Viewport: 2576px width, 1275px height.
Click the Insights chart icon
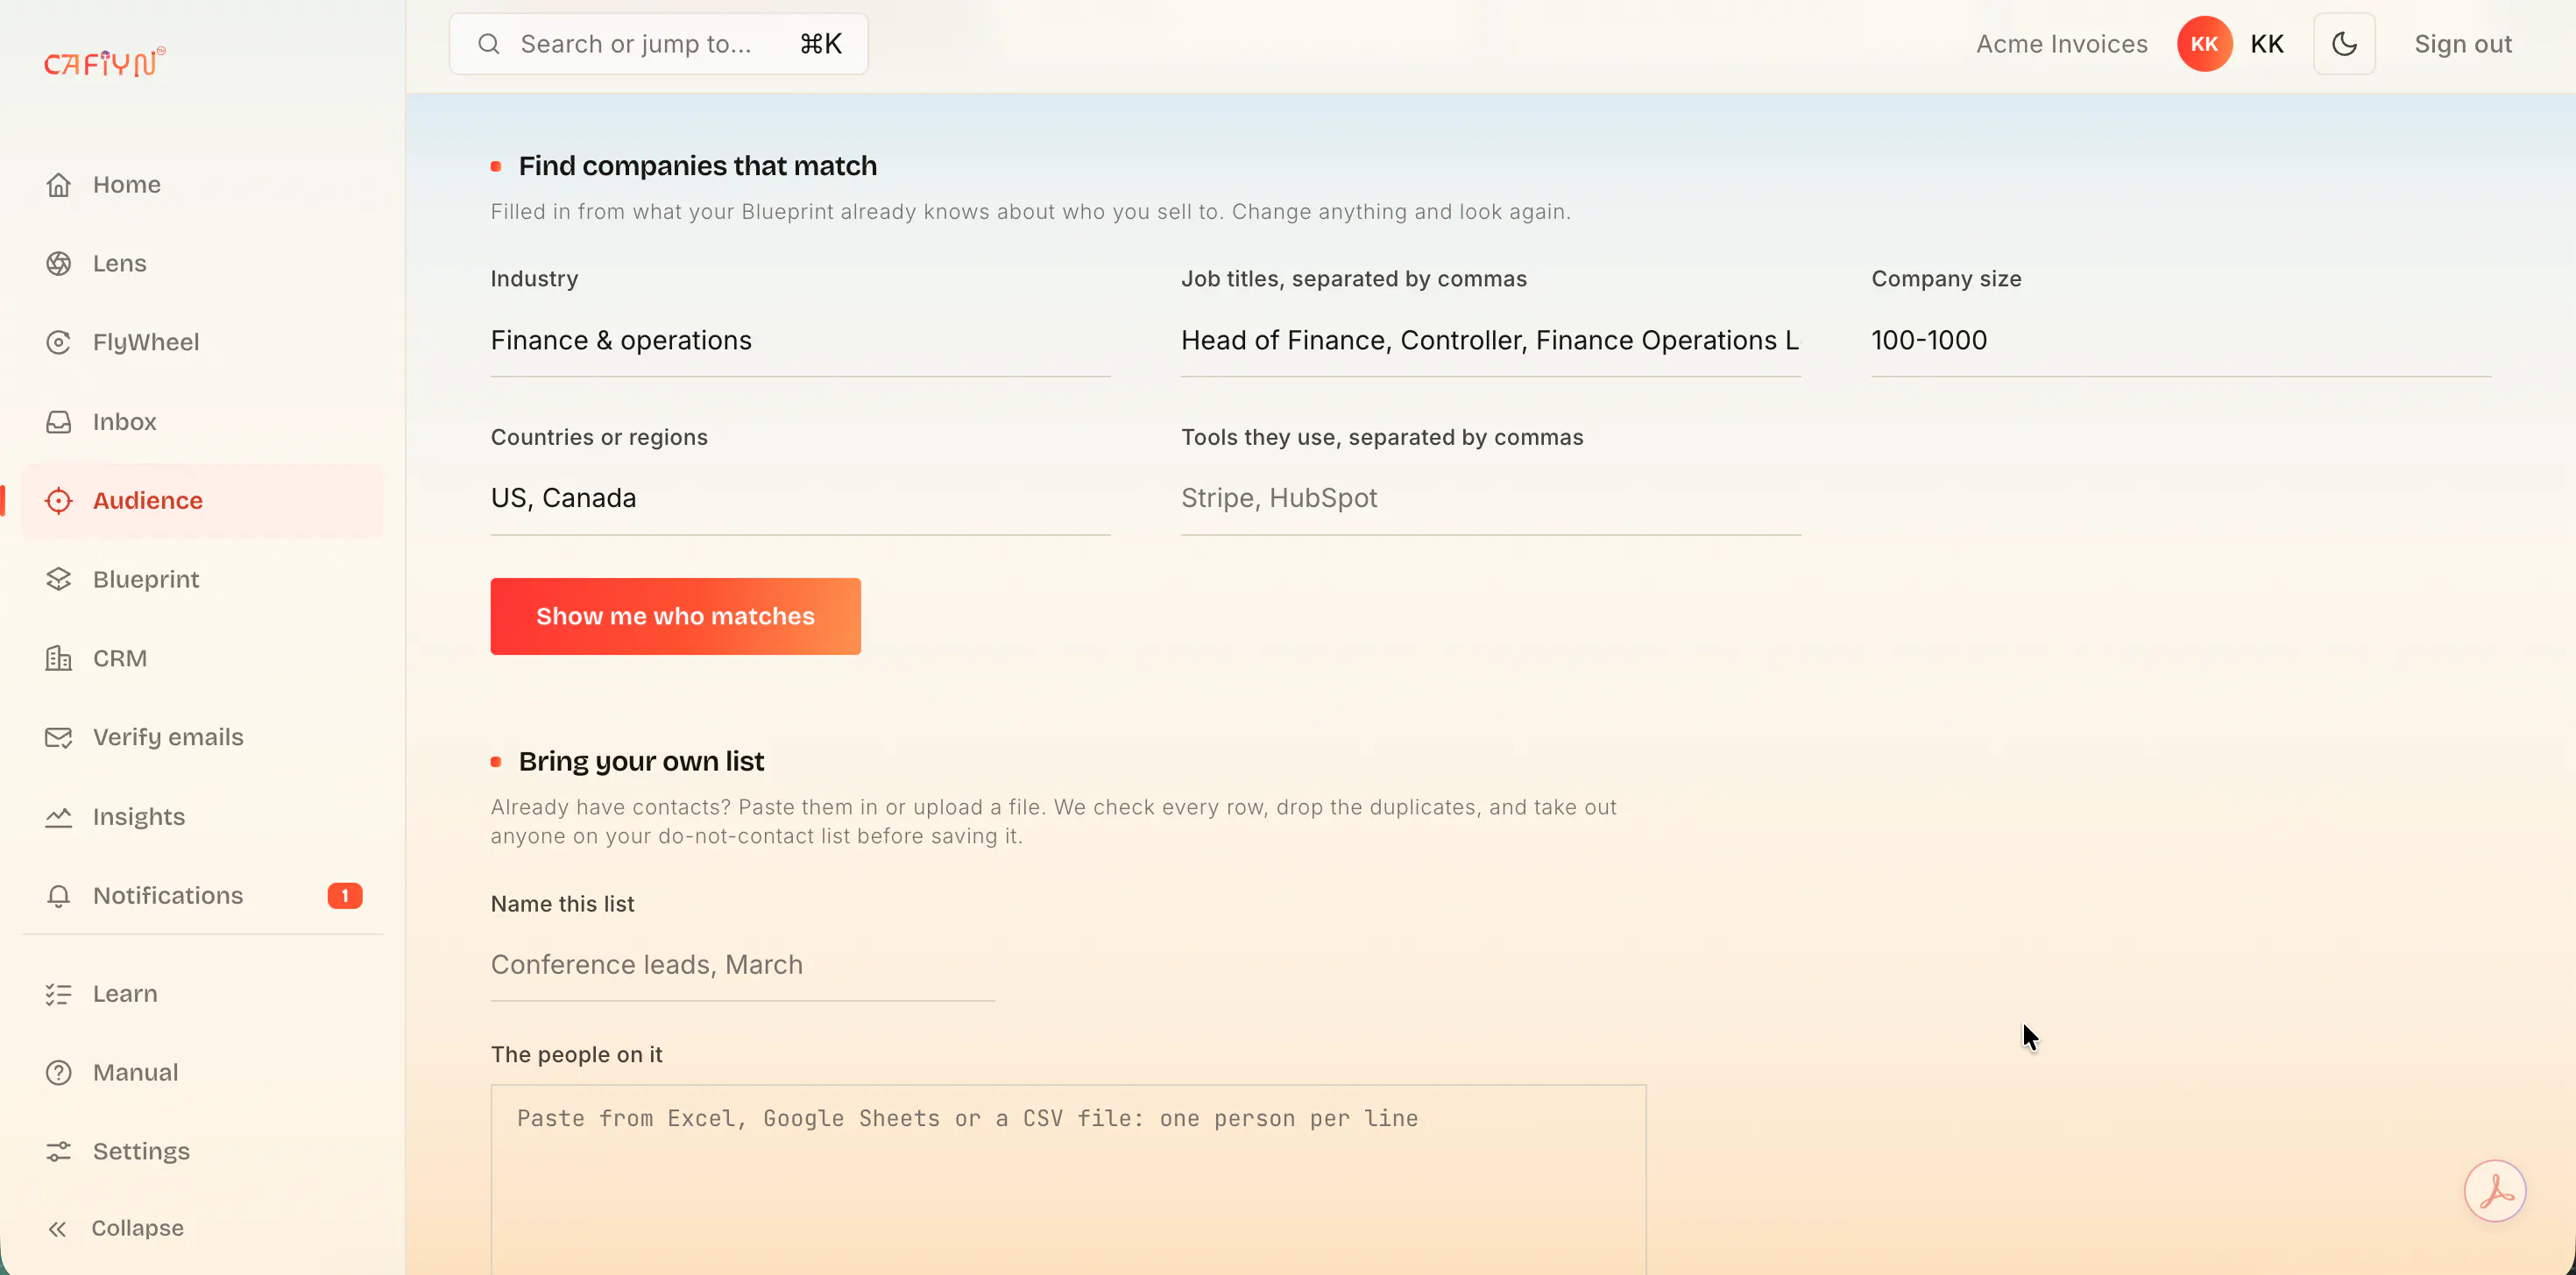(x=59, y=817)
